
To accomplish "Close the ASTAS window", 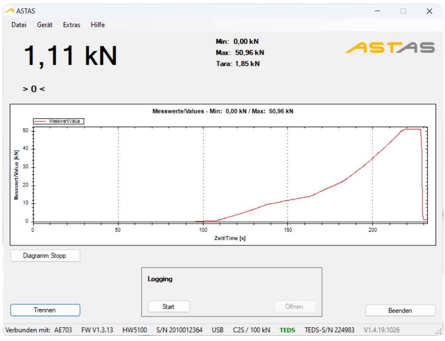I will (x=429, y=11).
